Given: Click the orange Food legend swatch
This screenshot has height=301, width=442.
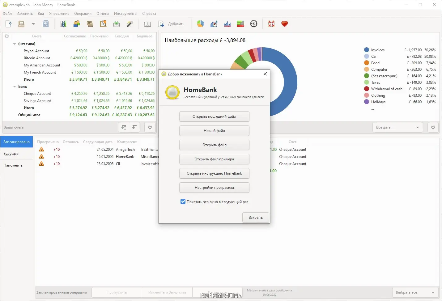Looking at the screenshot, I should (367, 63).
